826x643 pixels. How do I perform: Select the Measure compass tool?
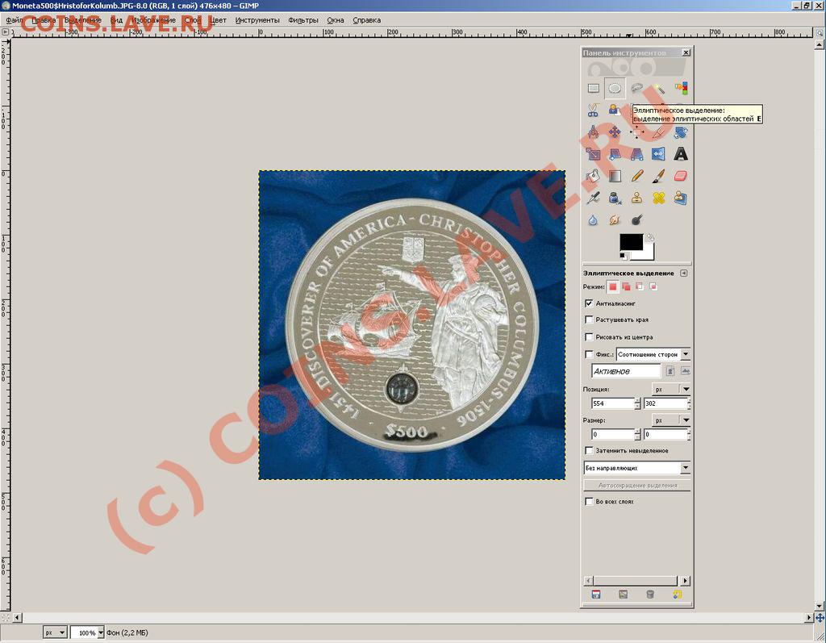tap(593, 132)
